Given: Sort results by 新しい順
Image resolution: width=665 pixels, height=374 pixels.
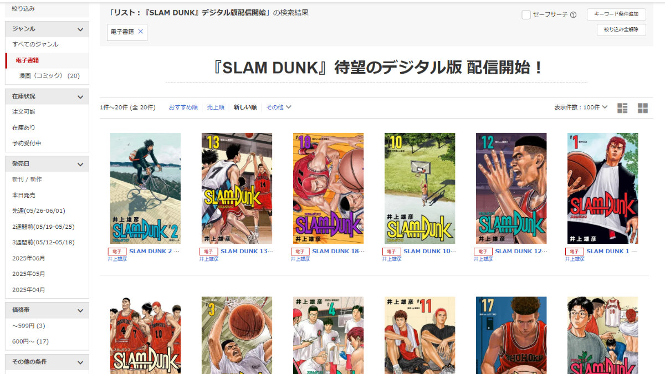Looking at the screenshot, I should (x=245, y=107).
